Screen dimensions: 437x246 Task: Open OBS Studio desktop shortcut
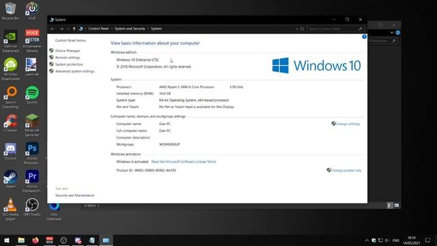pyautogui.click(x=32, y=207)
